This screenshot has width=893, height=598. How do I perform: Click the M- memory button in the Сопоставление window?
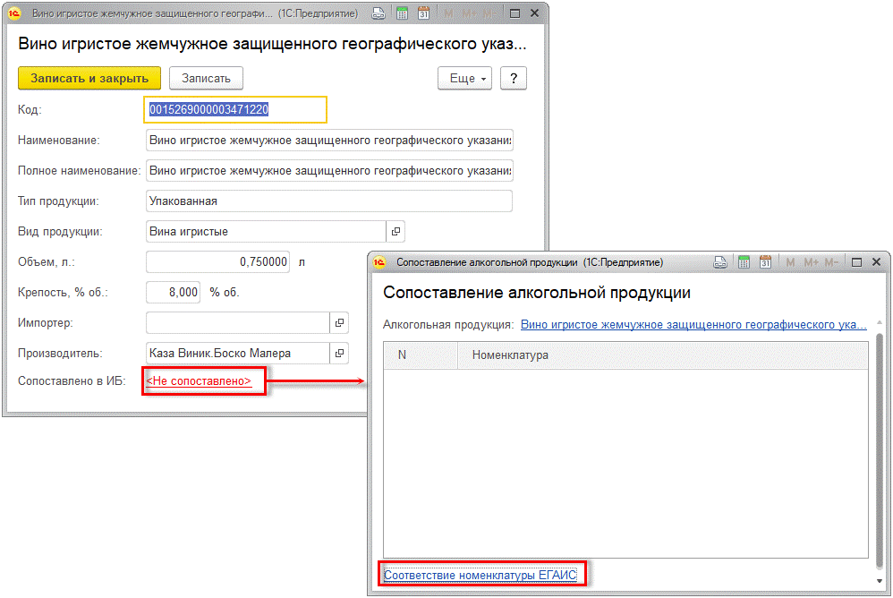[831, 262]
